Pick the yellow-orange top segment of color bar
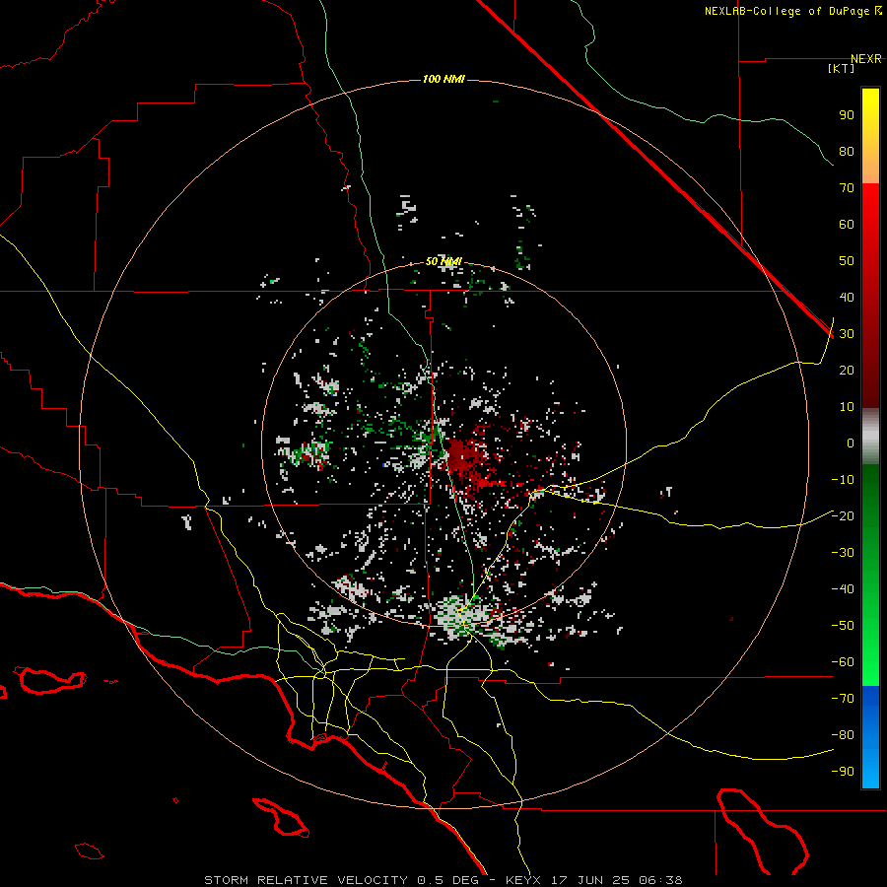 pos(870,136)
